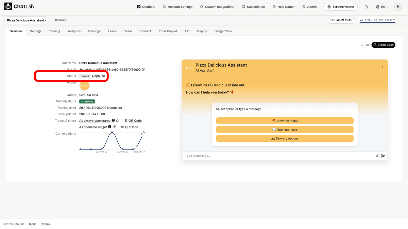The width and height of the screenshot is (408, 229).
Task: Show help for openable widget
Action: click(109, 127)
